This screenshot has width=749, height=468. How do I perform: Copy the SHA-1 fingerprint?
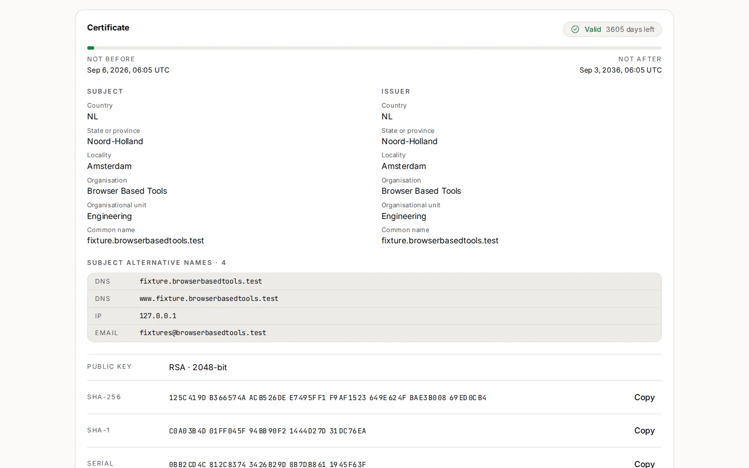tap(644, 431)
